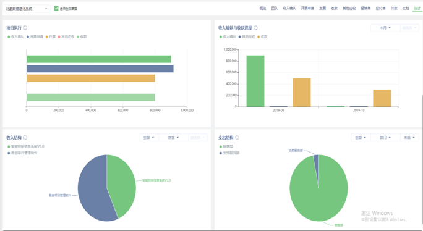Viewport: 423px width, 231px height.
Task: Click the info circle beside 收入确认与收款进度
Action: pos(256,28)
